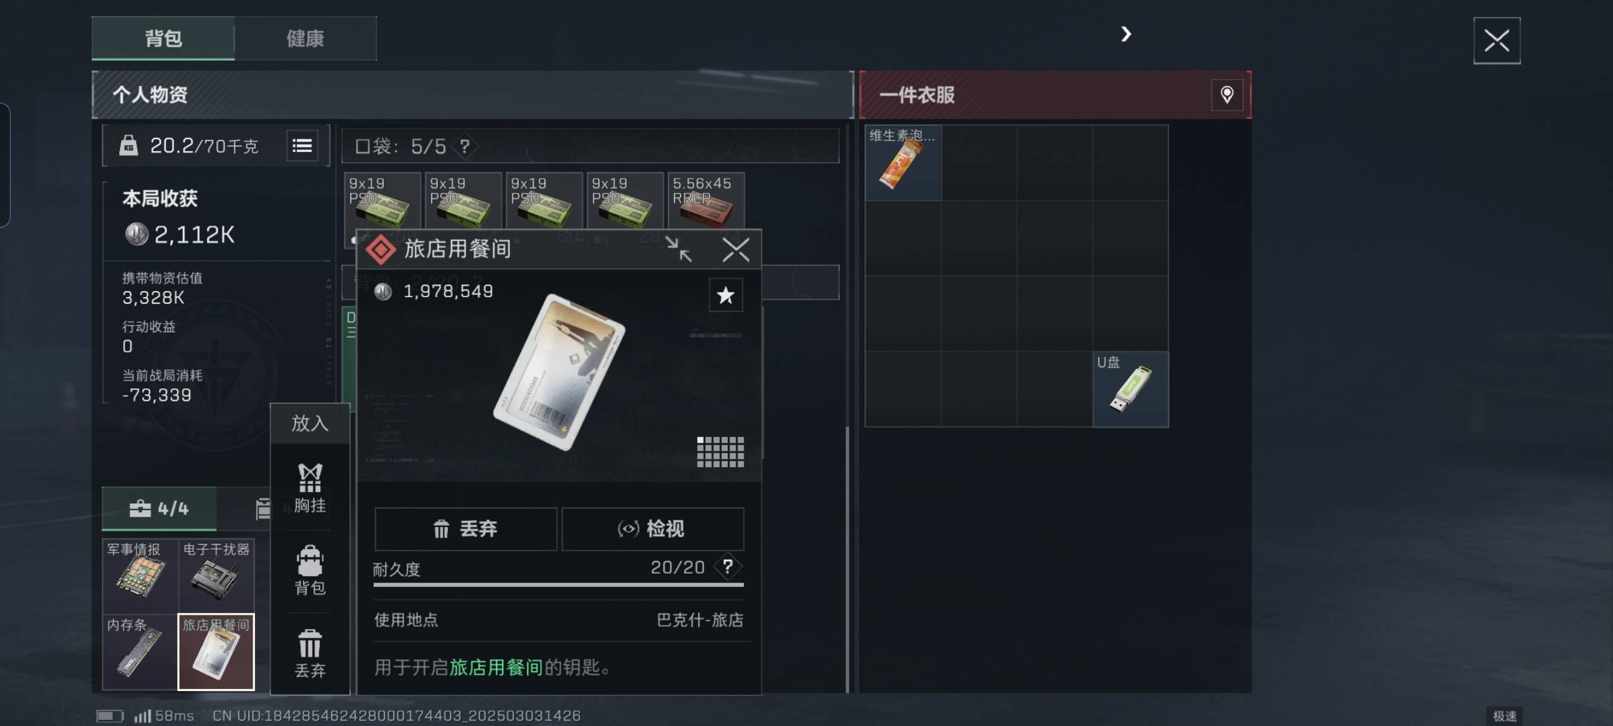Click the 检视 inspect button
This screenshot has width=1613, height=726.
[x=653, y=529]
